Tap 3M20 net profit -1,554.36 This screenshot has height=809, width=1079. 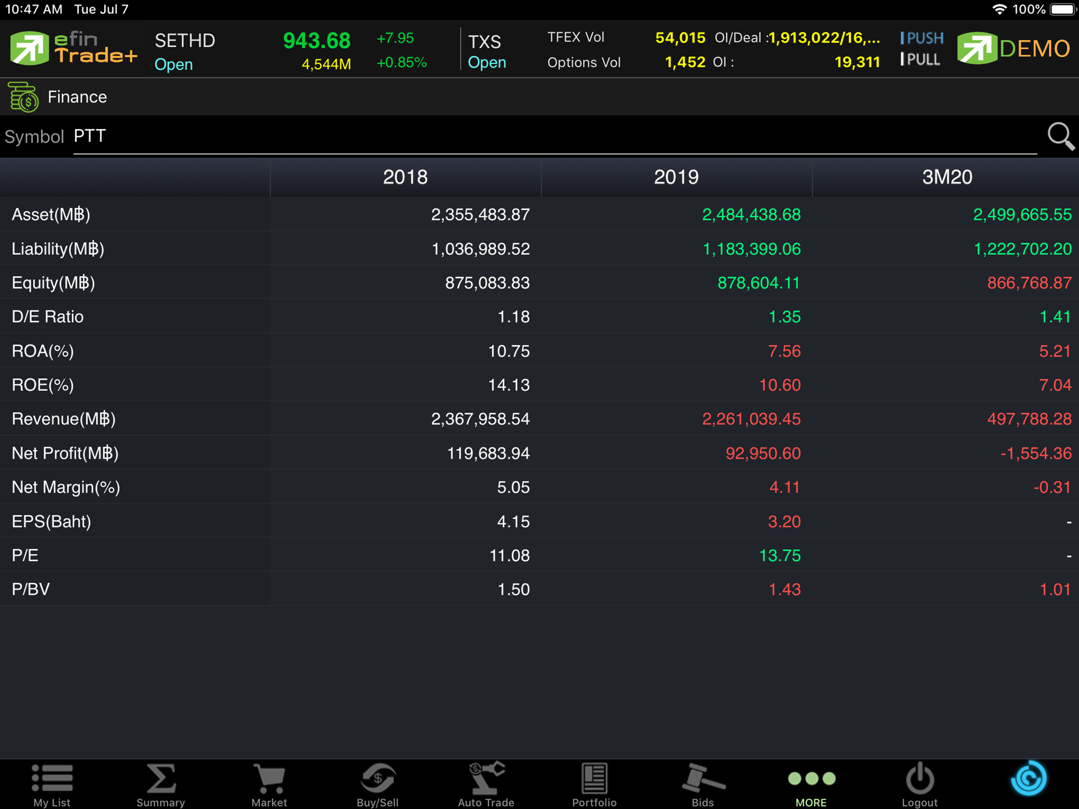pyautogui.click(x=1036, y=453)
